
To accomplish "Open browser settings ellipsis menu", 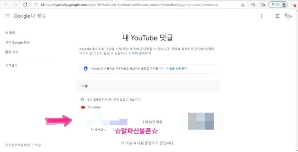I will [294, 5].
